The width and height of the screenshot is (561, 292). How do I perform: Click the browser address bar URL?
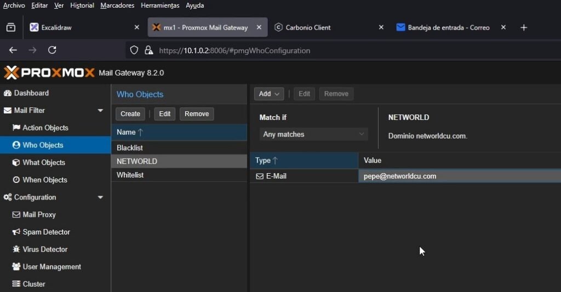[234, 50]
